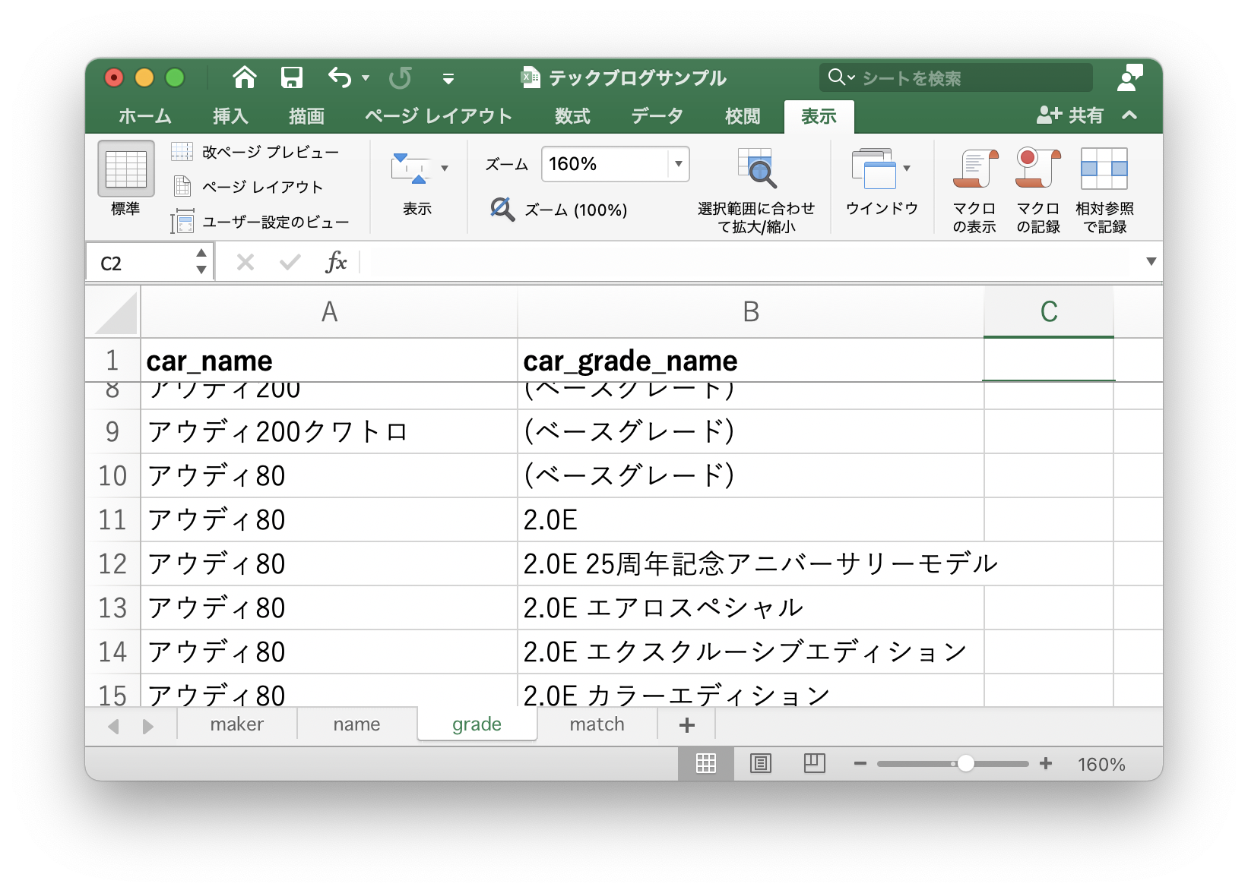Click the Share (共有) button

1070,115
